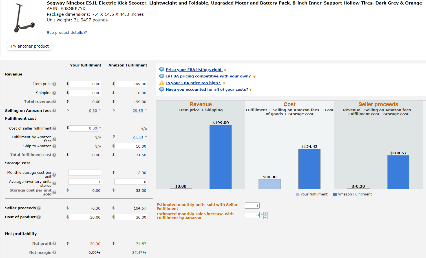Click info icon next to Ship to Amazon
This screenshot has height=258, width=426.
coord(54,146)
